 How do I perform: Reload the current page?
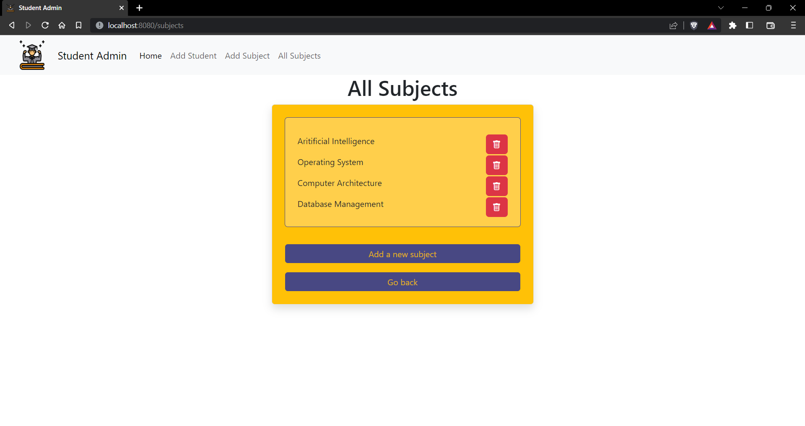click(x=45, y=26)
